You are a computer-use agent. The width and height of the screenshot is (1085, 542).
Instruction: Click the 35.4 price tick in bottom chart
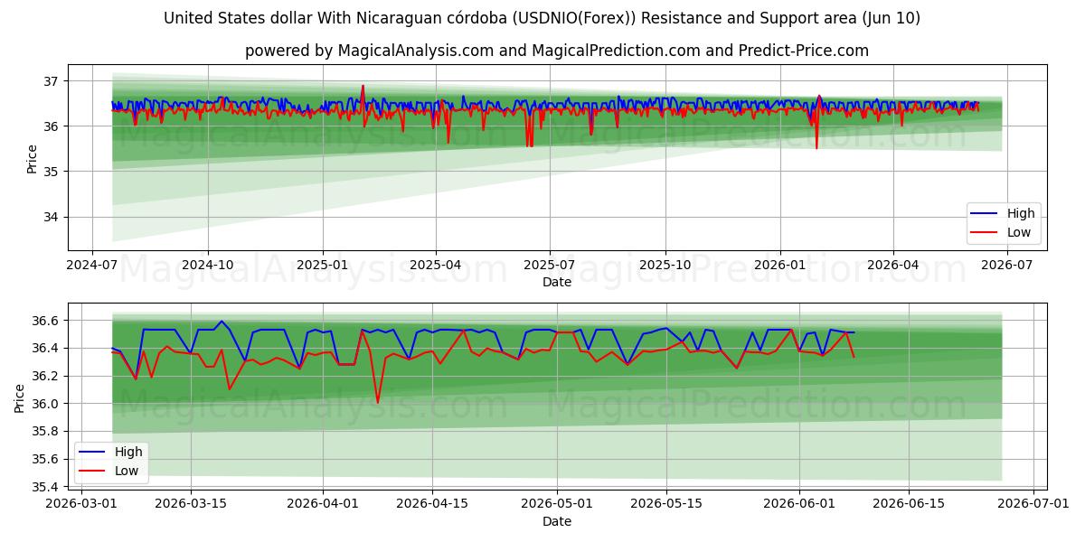pos(45,487)
